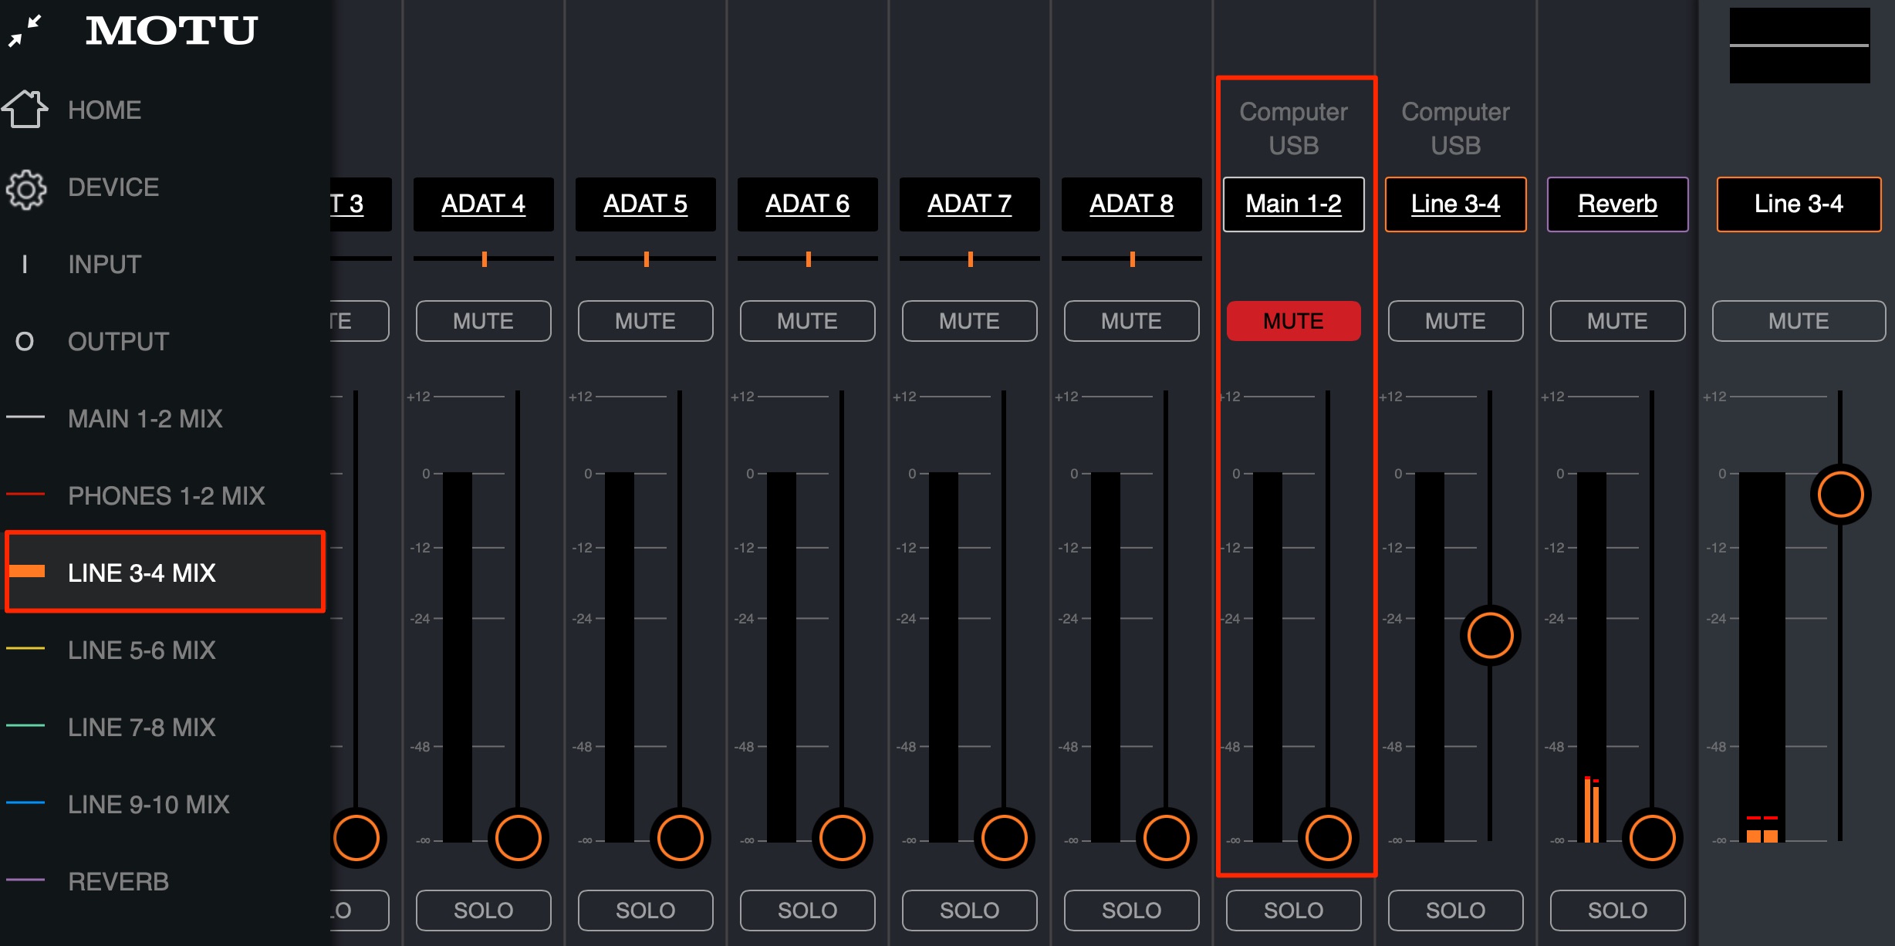Image resolution: width=1895 pixels, height=946 pixels.
Task: Go to the OUTPUT section
Action: coord(118,341)
